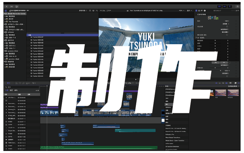Select the 360° transitions category
The width and height of the screenshot is (244, 153).
point(167,98)
